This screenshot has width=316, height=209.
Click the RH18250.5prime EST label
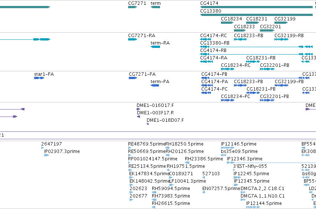click(x=185, y=144)
